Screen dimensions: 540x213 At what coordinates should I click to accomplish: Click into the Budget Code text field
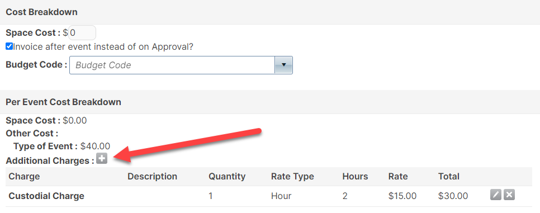click(172, 65)
